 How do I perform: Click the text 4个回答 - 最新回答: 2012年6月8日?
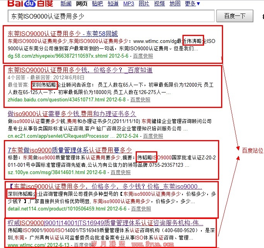[x=46, y=77]
